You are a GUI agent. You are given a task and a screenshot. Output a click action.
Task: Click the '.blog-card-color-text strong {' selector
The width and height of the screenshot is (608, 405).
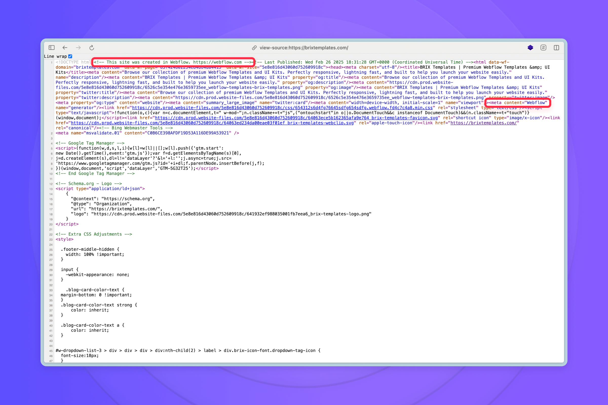tap(99, 305)
